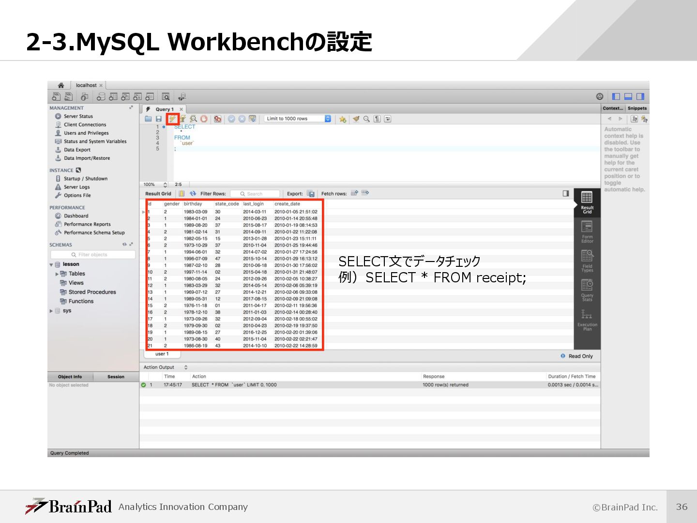
Task: Switch to the Query 1 tab
Action: point(164,109)
